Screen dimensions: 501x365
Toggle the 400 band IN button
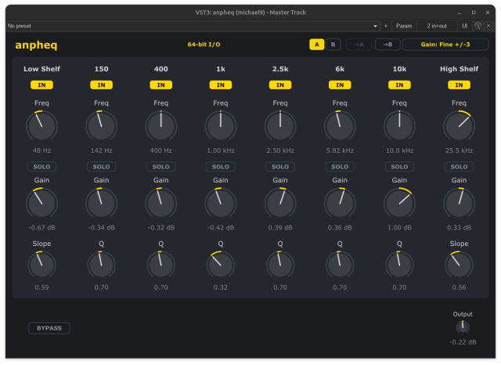tap(161, 85)
